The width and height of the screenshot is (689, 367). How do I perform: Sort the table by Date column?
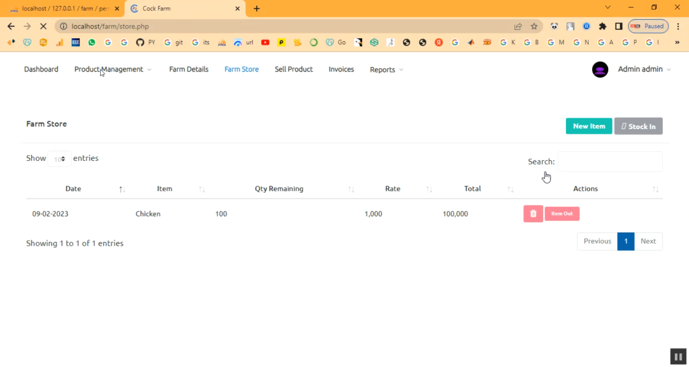click(73, 189)
